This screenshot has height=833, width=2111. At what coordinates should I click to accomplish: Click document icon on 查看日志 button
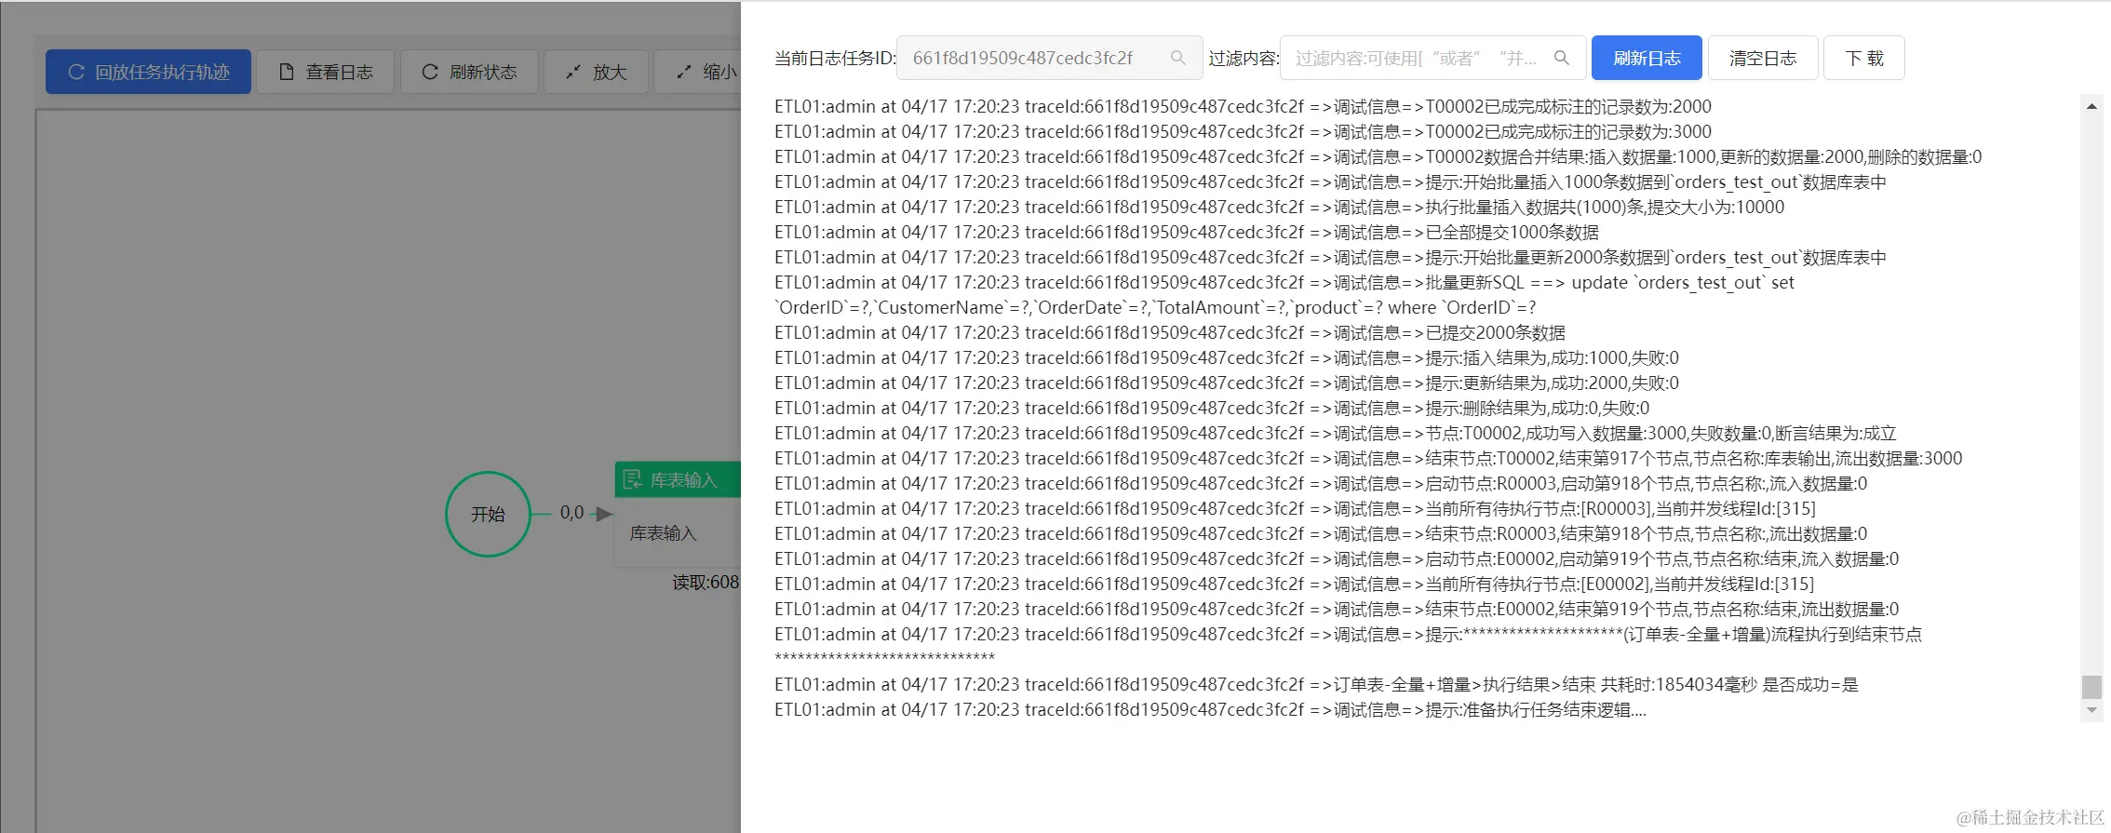coord(287,72)
